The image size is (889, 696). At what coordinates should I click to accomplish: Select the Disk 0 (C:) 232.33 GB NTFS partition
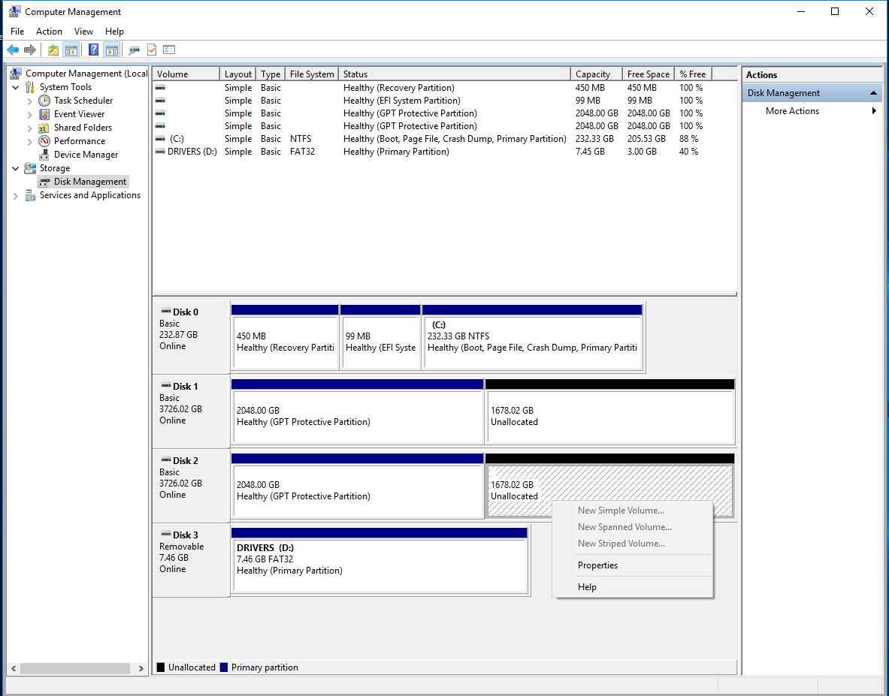[532, 338]
